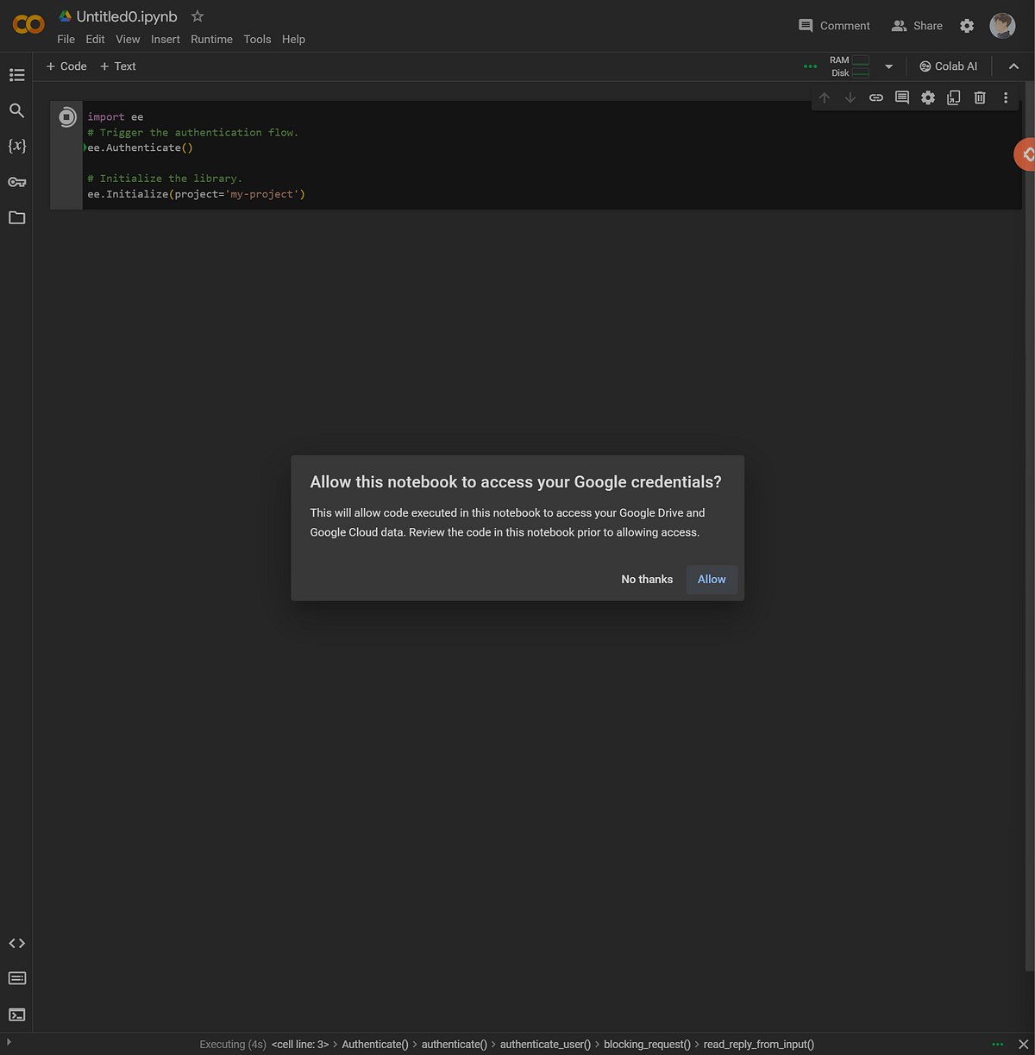Dismiss the dialog with No thanks

(647, 579)
